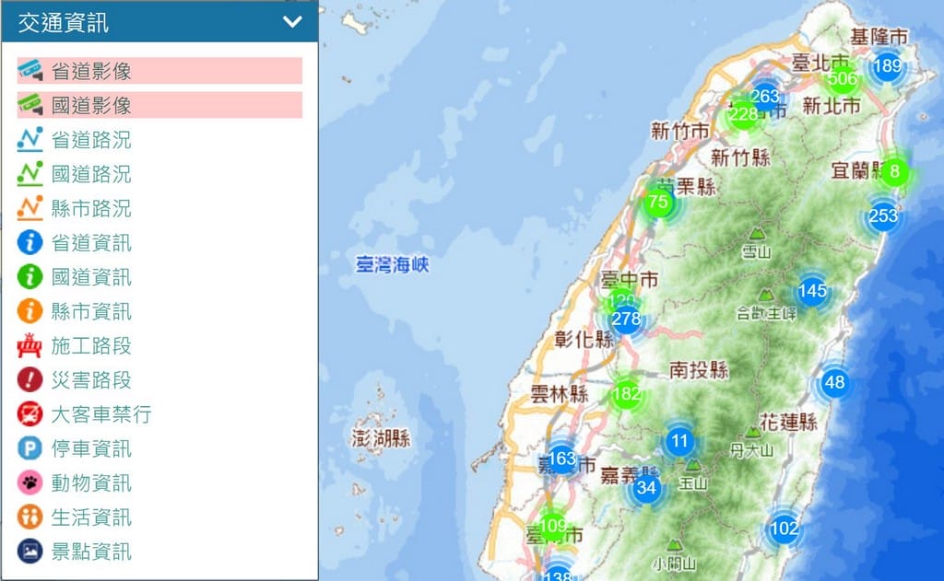
Task: Click the 澎湖縣 map label
Action: tap(381, 438)
